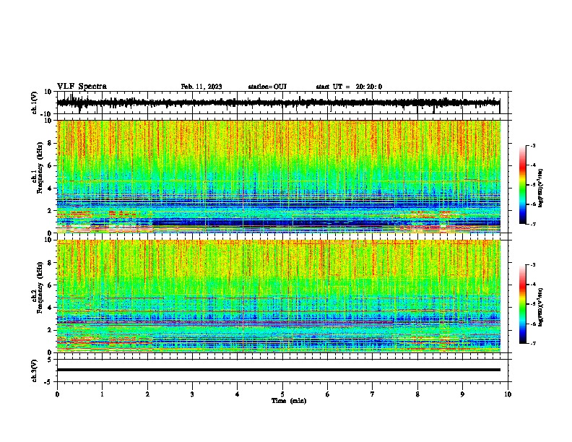The width and height of the screenshot is (572, 442).
Task: Click inside the ch.2 spectrogram panel
Action: coord(279,296)
